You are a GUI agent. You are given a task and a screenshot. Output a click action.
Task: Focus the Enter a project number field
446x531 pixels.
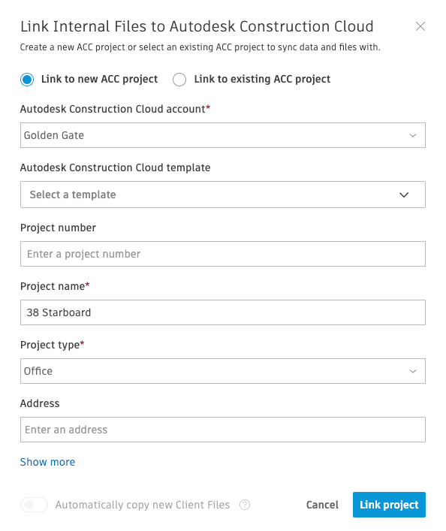click(223, 254)
